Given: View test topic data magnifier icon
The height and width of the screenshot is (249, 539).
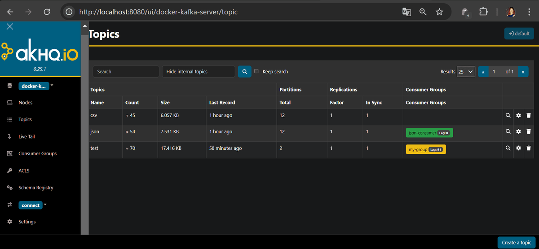Looking at the screenshot, I should coord(508,148).
